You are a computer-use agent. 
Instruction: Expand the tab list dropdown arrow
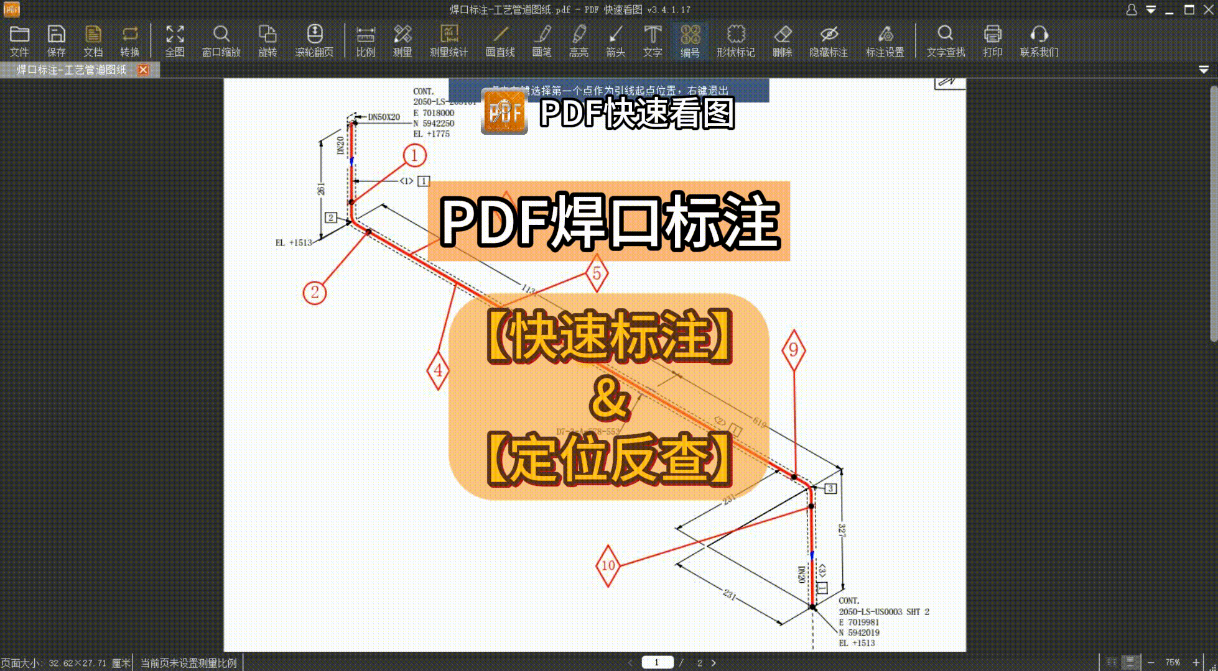coord(1204,70)
